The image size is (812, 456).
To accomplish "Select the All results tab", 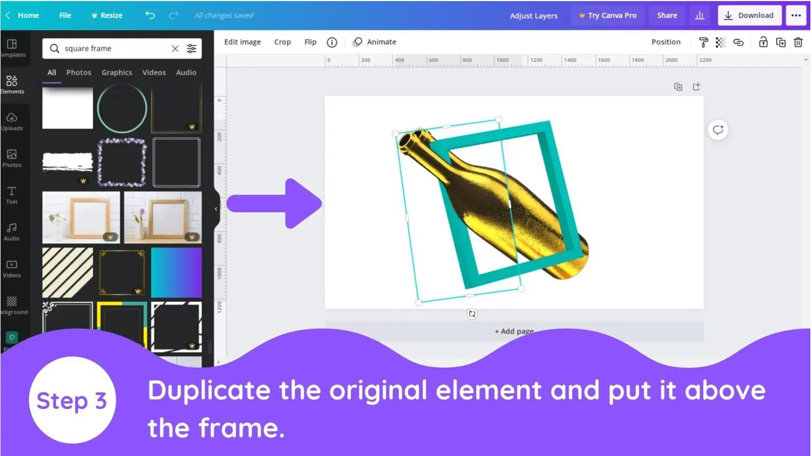I will (x=51, y=72).
